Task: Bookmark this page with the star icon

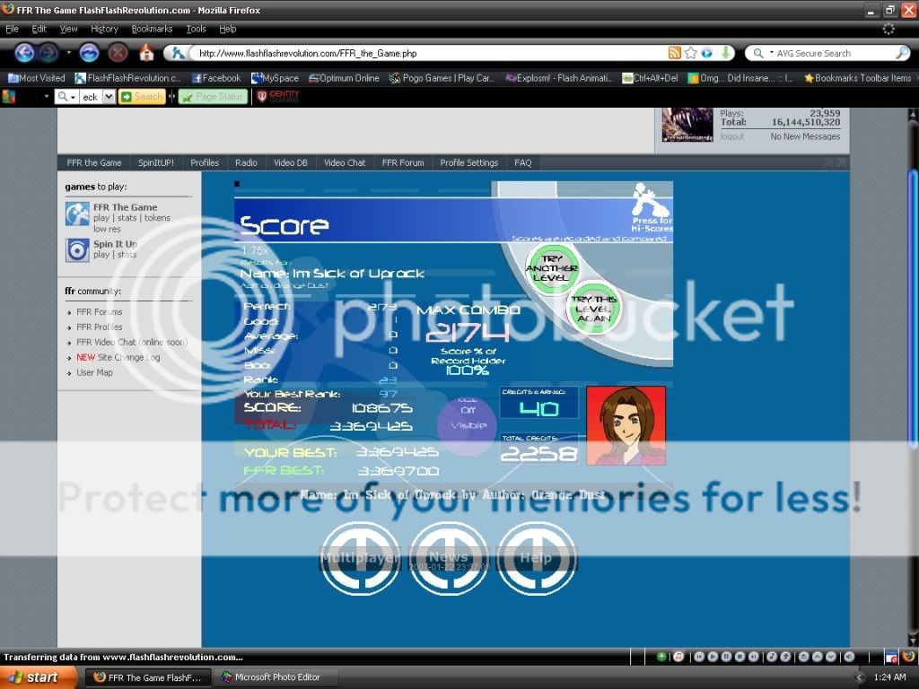Action: coord(689,53)
